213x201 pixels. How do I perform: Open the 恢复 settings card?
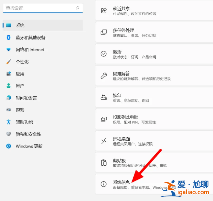[154, 97]
